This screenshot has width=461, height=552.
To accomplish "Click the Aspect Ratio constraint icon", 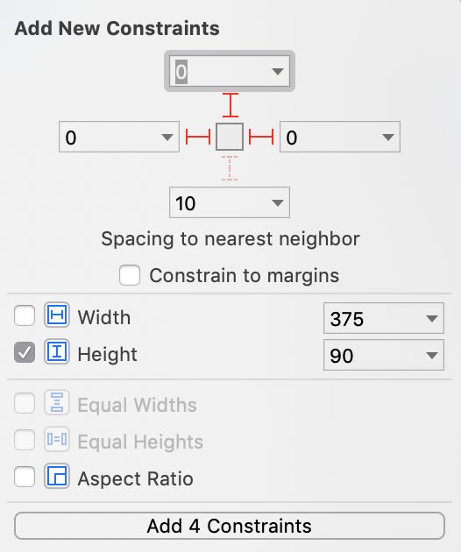I will tap(57, 477).
